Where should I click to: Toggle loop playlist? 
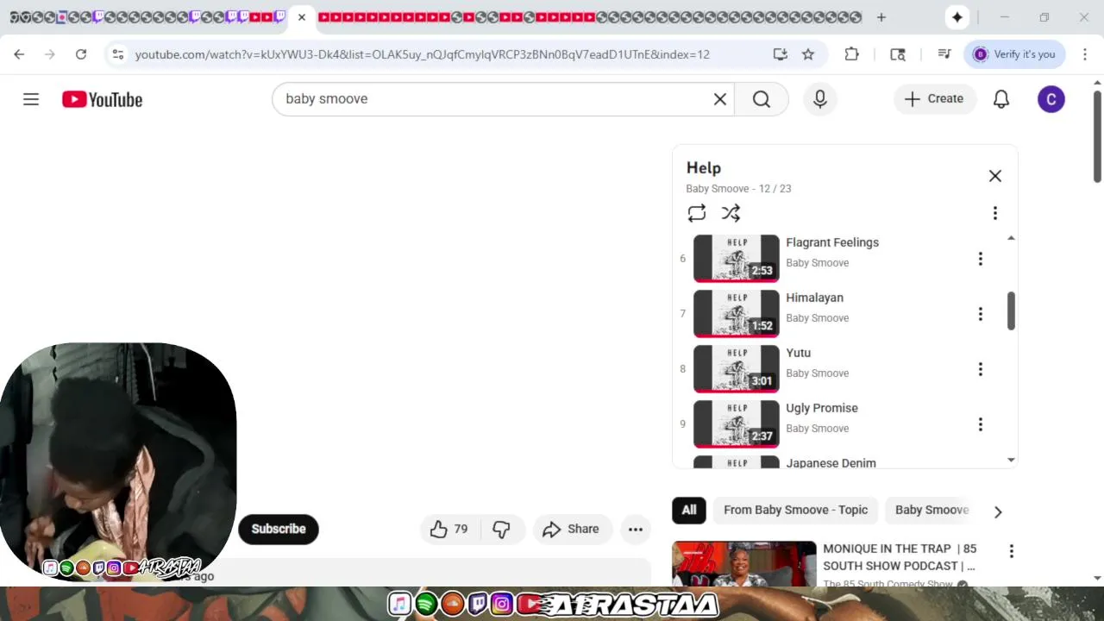[697, 213]
